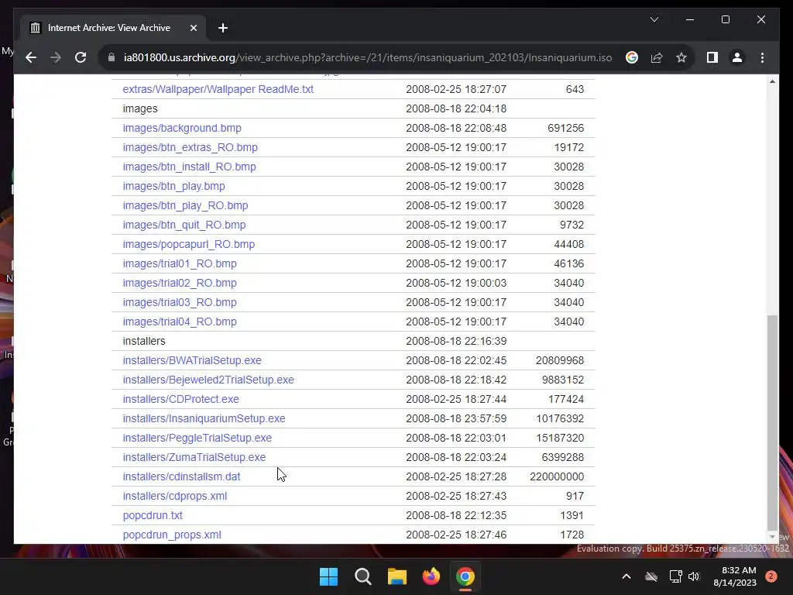Screen dimensions: 793x595
Task: Click the forward navigation arrow
Action: click(56, 57)
